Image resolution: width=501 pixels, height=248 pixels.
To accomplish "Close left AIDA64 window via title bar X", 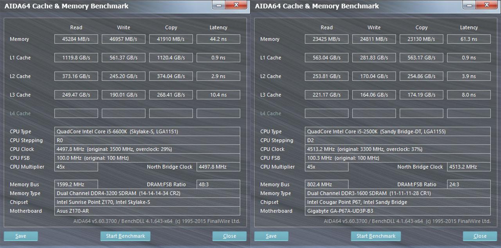I will pos(236,5).
